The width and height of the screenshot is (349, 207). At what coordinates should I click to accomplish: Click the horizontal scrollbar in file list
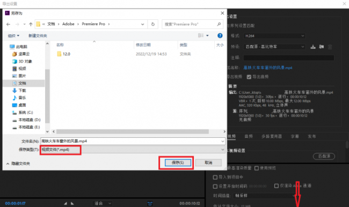133,131
